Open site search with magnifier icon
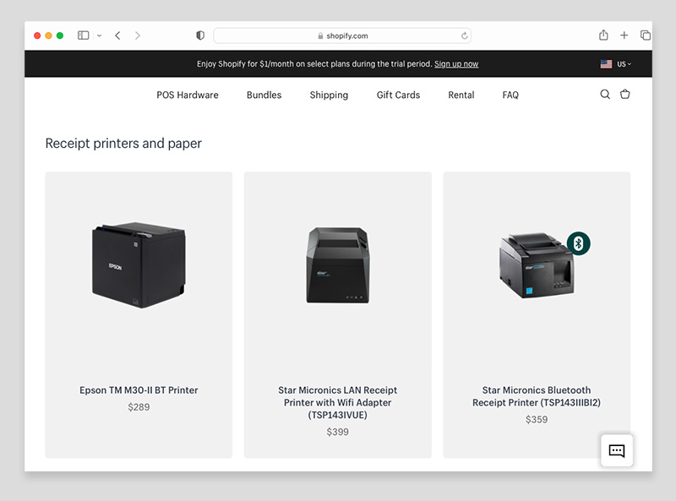This screenshot has height=501, width=676. click(x=605, y=95)
